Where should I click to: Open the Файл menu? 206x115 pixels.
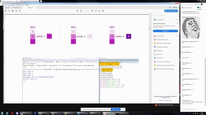pos(5,5)
